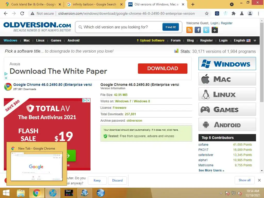
Task: Open the Linux category sidebar button
Action: (227, 94)
